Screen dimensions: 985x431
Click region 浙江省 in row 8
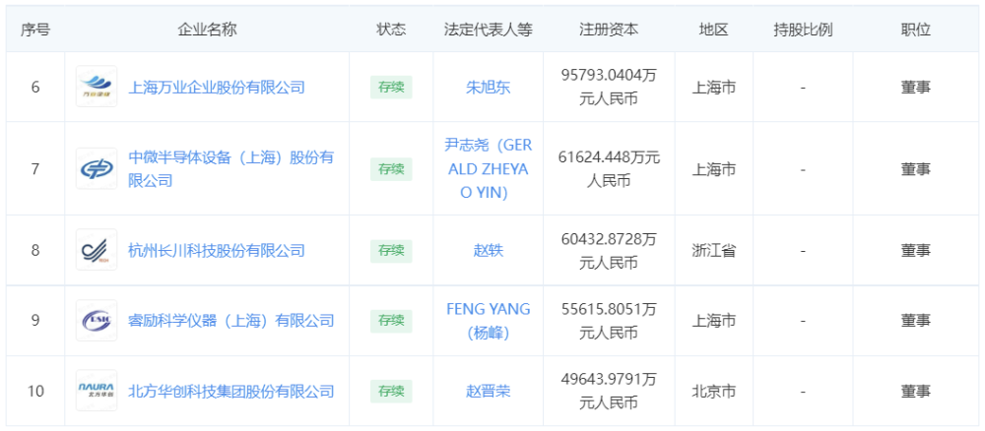tap(713, 251)
